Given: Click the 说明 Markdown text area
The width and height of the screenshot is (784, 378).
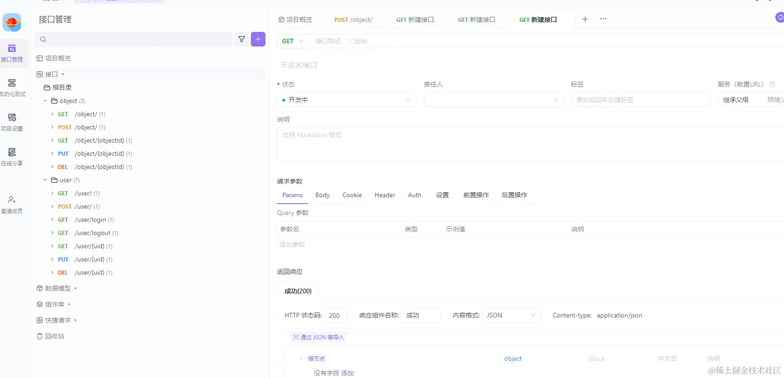Looking at the screenshot, I should click(530, 145).
